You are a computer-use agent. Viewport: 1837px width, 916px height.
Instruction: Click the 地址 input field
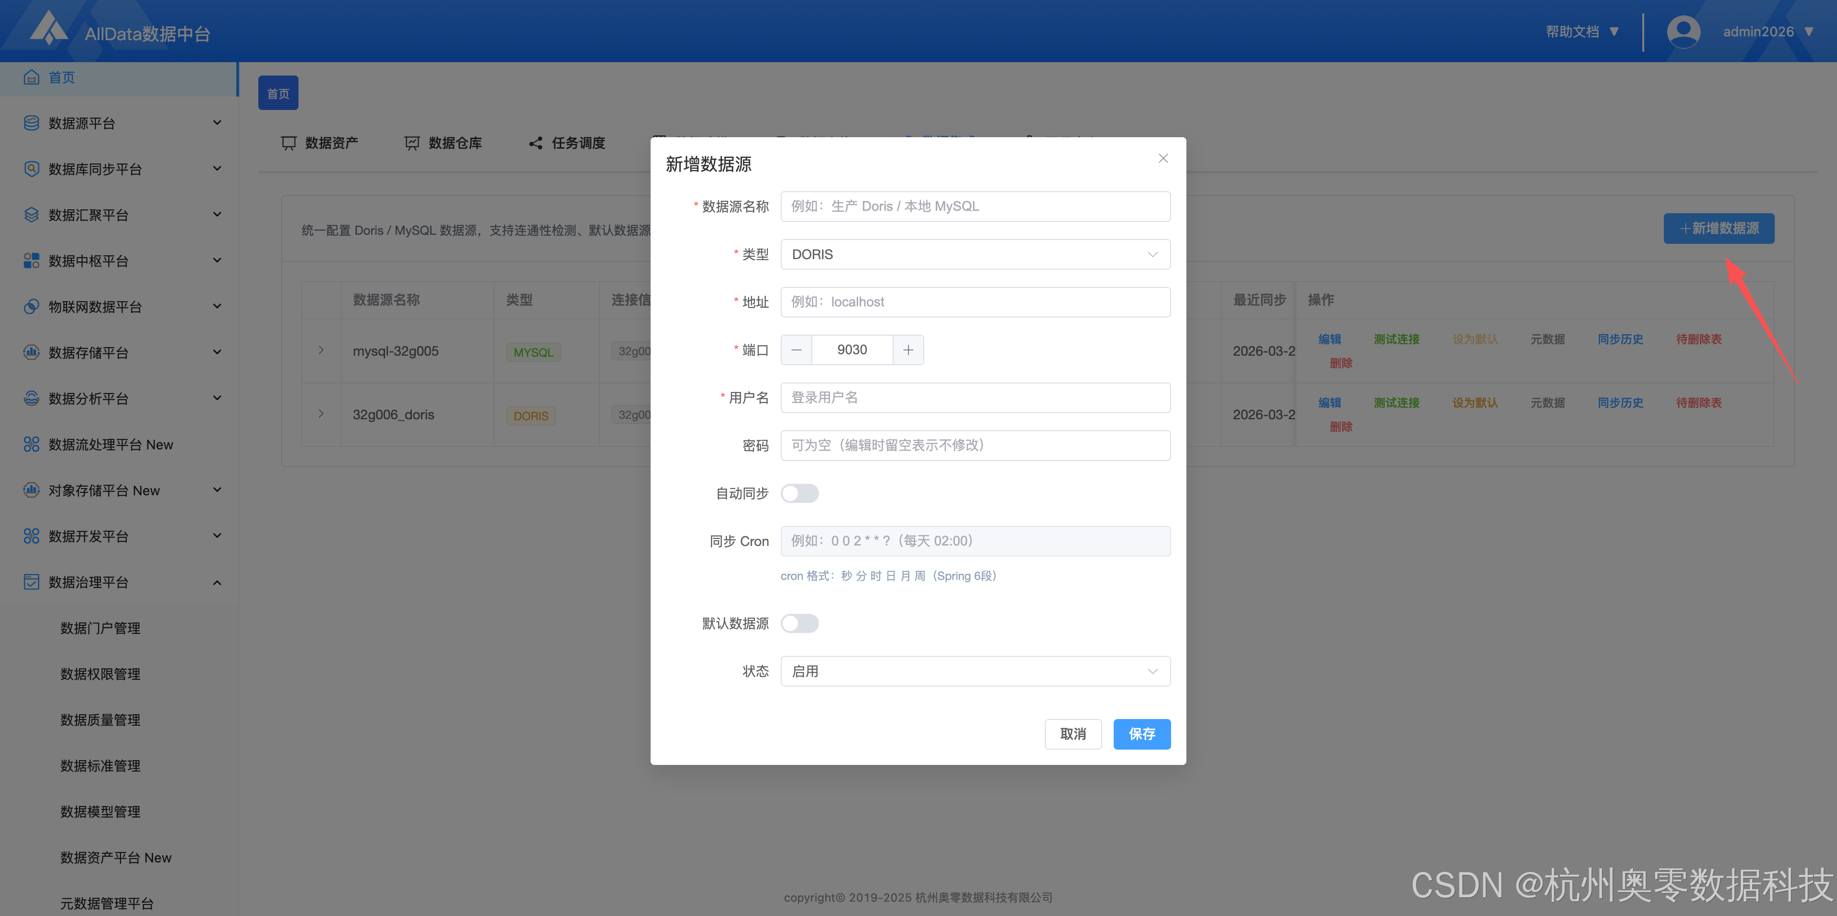(x=975, y=302)
